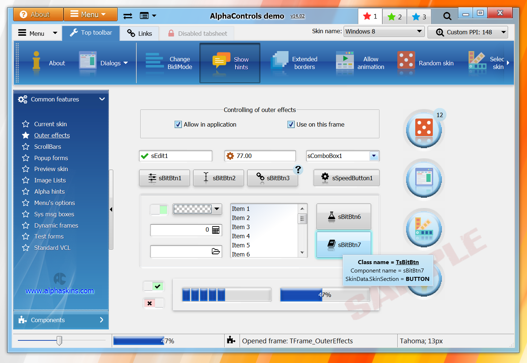This screenshot has width=527, height=363.
Task: Open the checkered color combo dropdown
Action: (217, 209)
